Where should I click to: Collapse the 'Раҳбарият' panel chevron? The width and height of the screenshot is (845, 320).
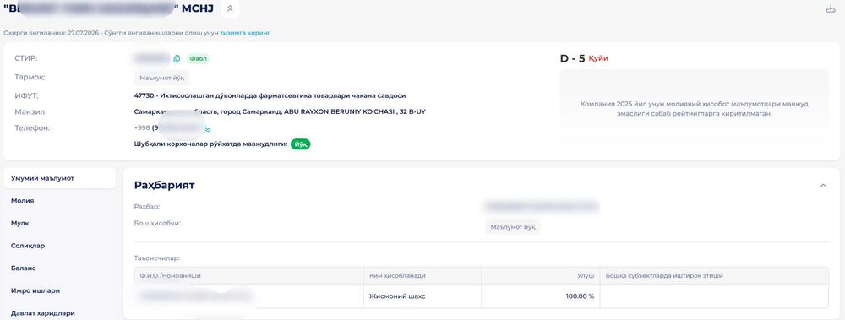click(x=823, y=185)
